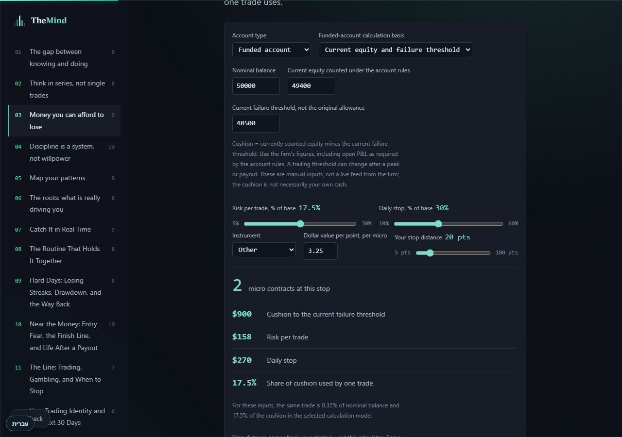Screen dimensions: 622x437
Task: Click the 30% daily stop readout
Action: (442, 208)
